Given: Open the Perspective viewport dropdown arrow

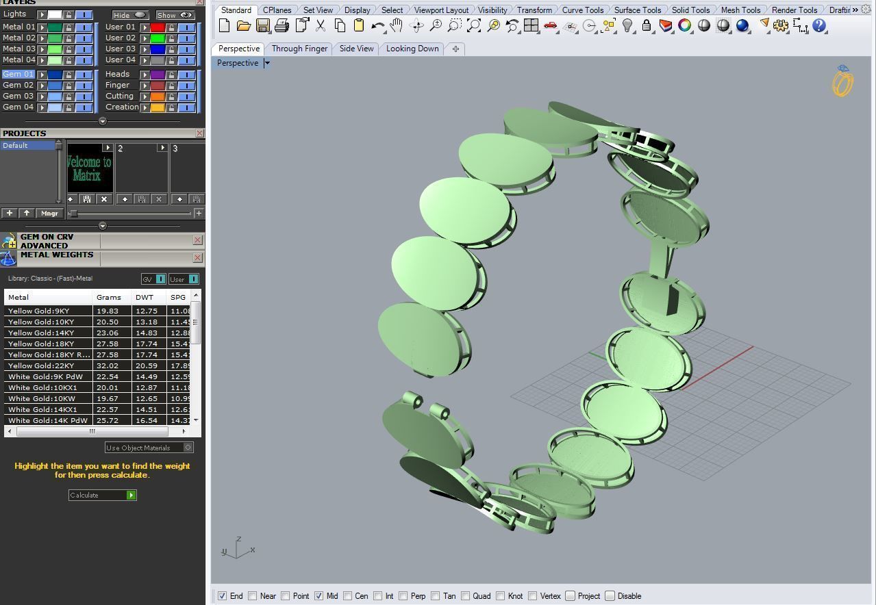Looking at the screenshot, I should 267,63.
